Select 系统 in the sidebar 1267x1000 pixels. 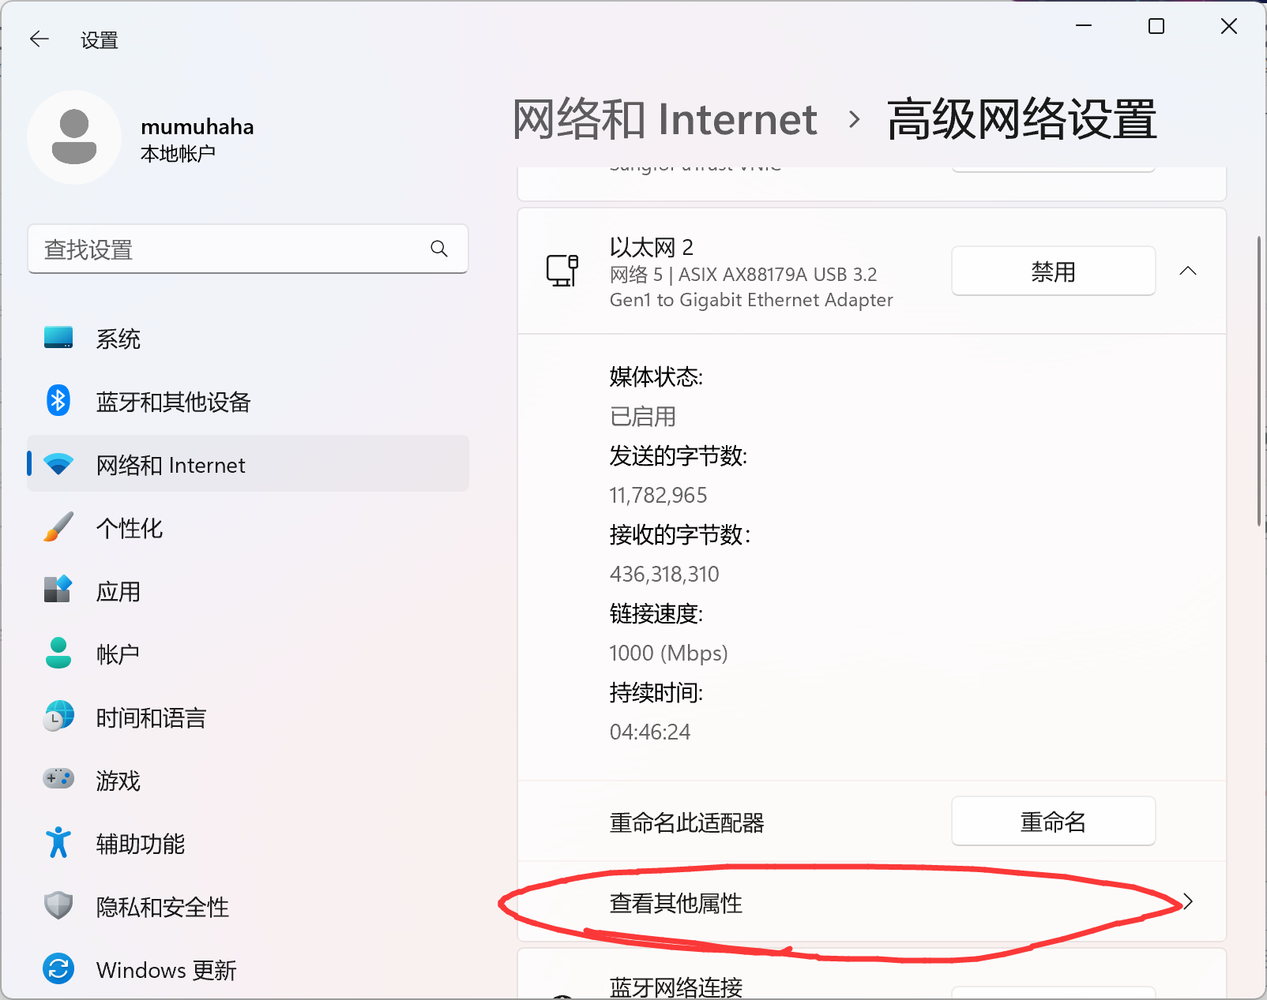[x=118, y=339]
